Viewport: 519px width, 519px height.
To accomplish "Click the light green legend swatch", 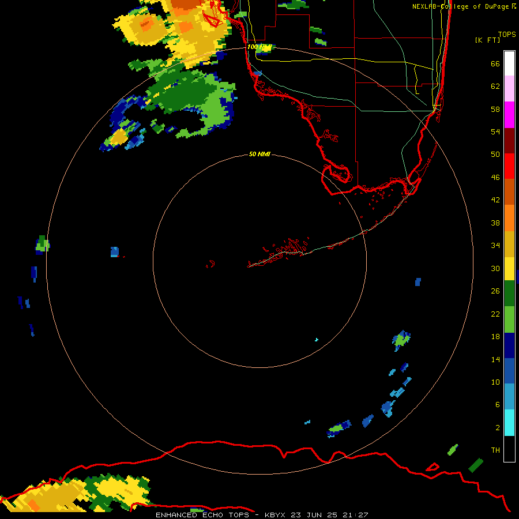I will [x=509, y=319].
